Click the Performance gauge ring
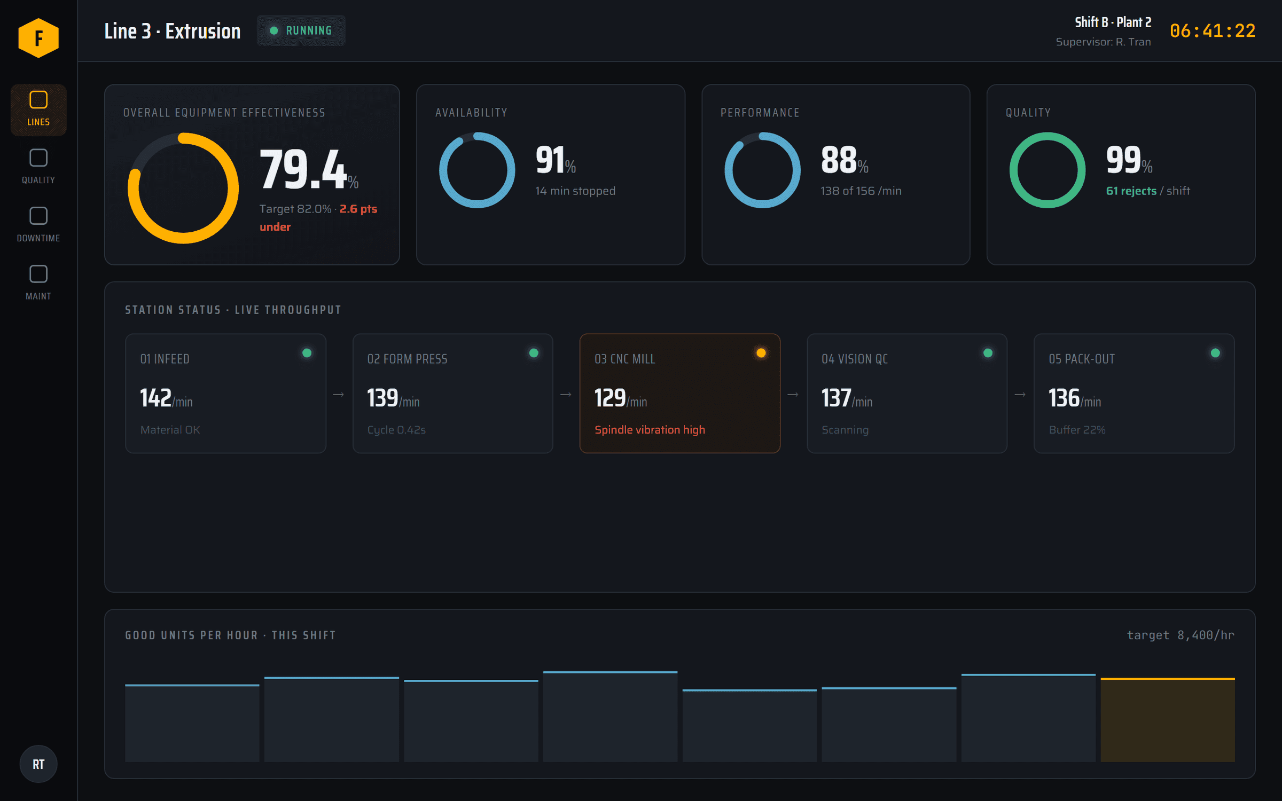This screenshot has height=801, width=1282. coord(762,170)
